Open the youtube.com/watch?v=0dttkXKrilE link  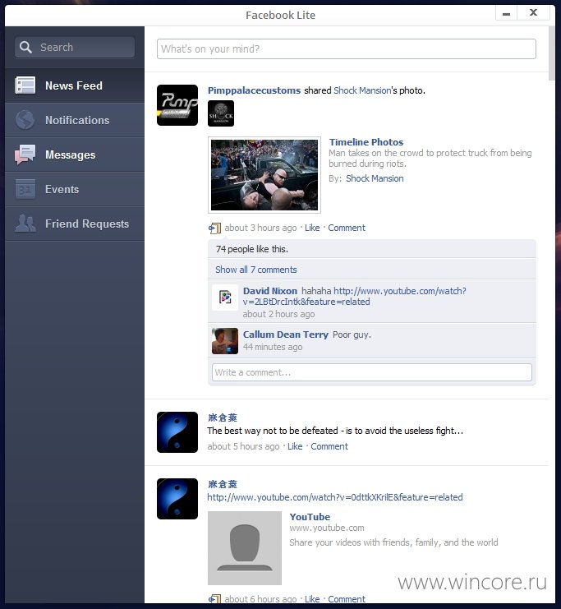(334, 497)
